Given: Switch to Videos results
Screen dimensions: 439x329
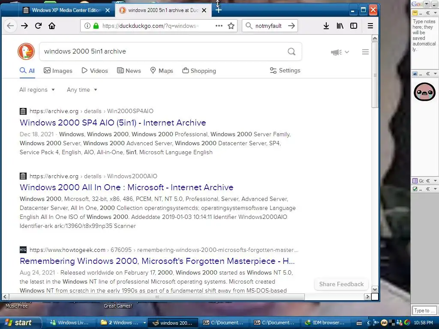Looking at the screenshot, I should pyautogui.click(x=95, y=71).
